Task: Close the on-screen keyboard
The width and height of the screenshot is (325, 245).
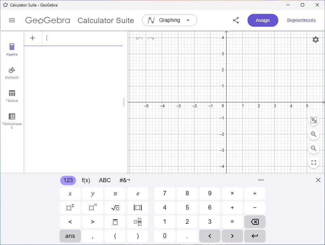Action: pos(318,180)
